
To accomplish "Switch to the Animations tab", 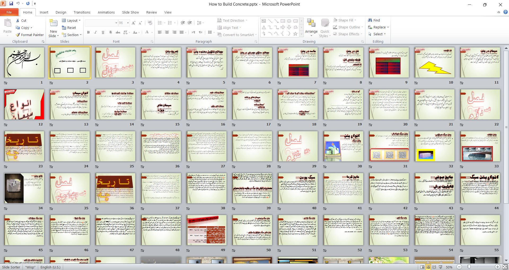I will coord(106,12).
